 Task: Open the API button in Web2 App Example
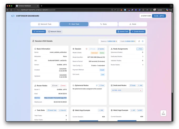[133, 110]
